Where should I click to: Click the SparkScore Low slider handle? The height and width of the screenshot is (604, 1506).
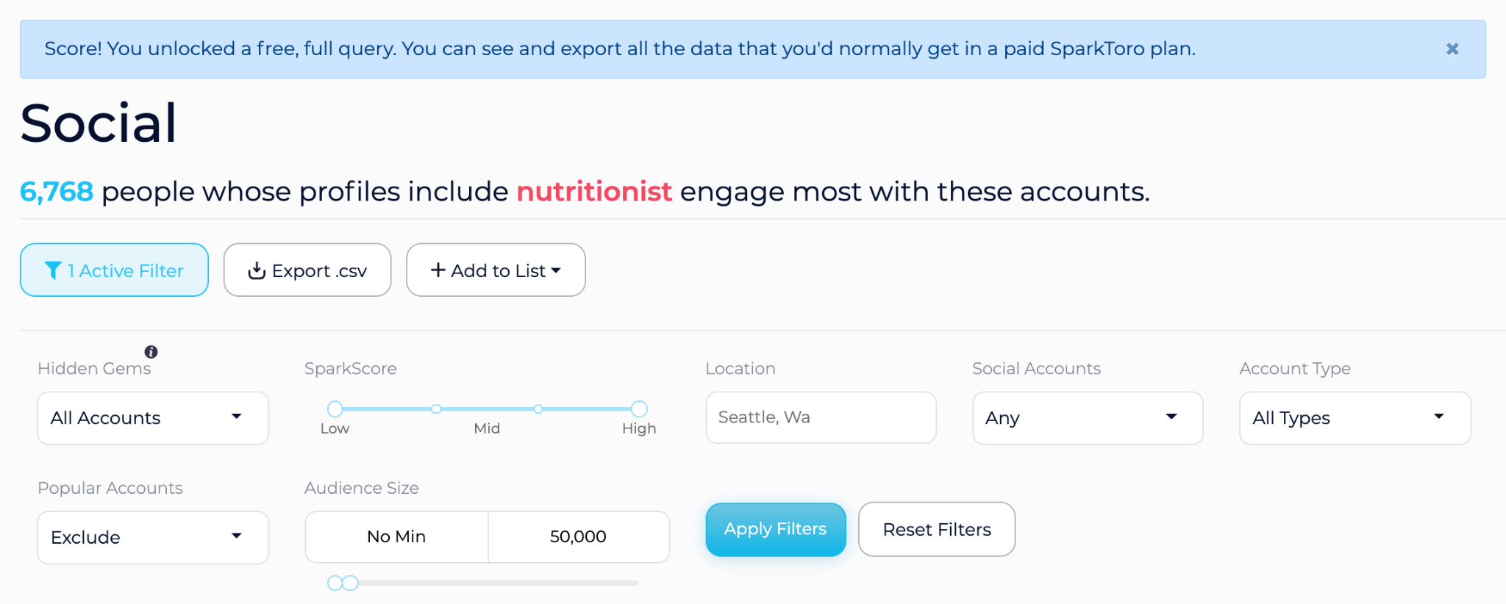point(335,409)
